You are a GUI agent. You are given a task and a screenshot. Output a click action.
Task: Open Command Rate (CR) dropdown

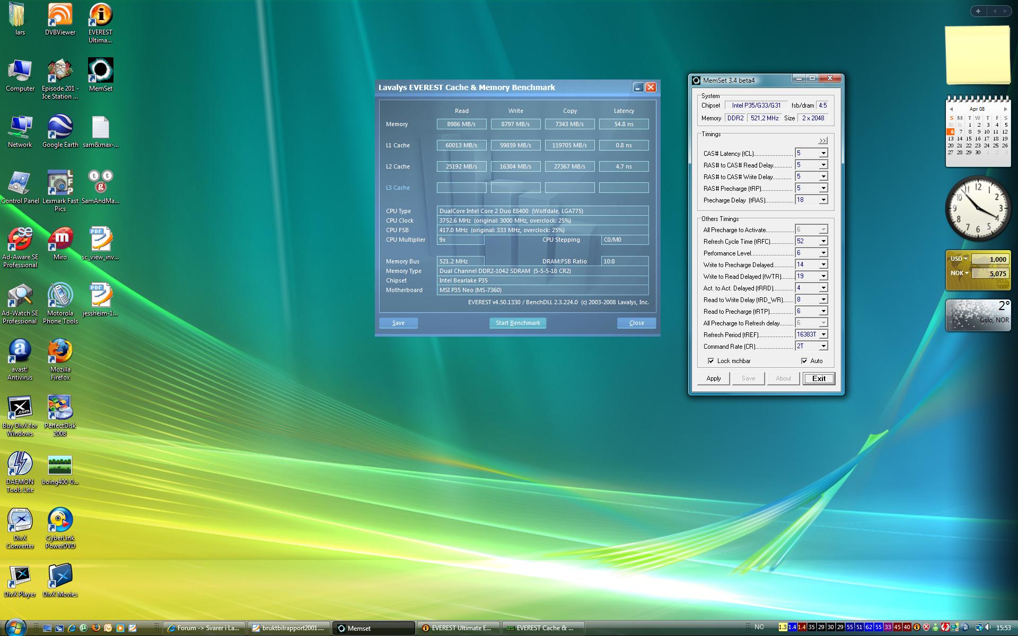point(823,346)
